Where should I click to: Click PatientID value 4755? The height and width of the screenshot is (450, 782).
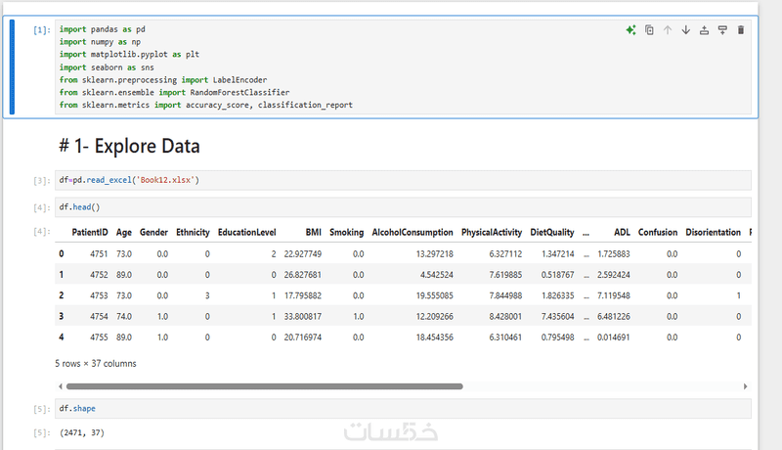(99, 337)
